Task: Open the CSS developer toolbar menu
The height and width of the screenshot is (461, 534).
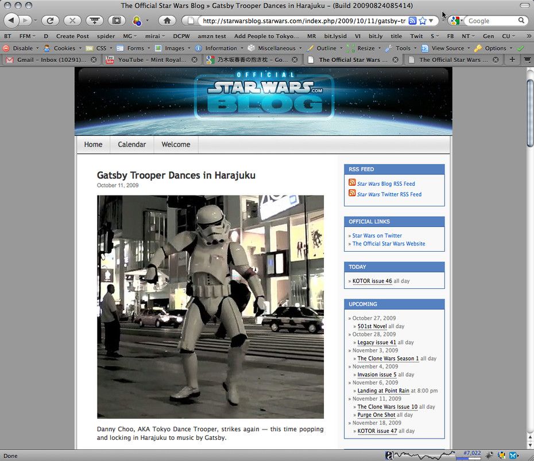Action: click(99, 48)
